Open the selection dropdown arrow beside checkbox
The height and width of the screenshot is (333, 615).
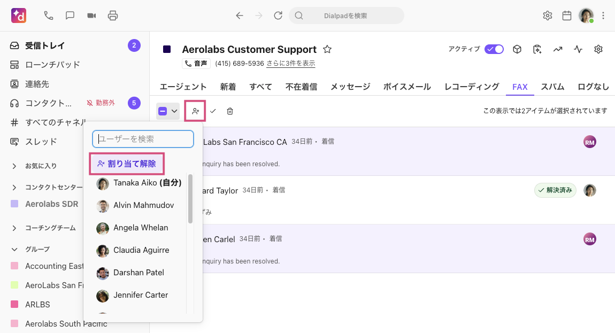point(174,111)
